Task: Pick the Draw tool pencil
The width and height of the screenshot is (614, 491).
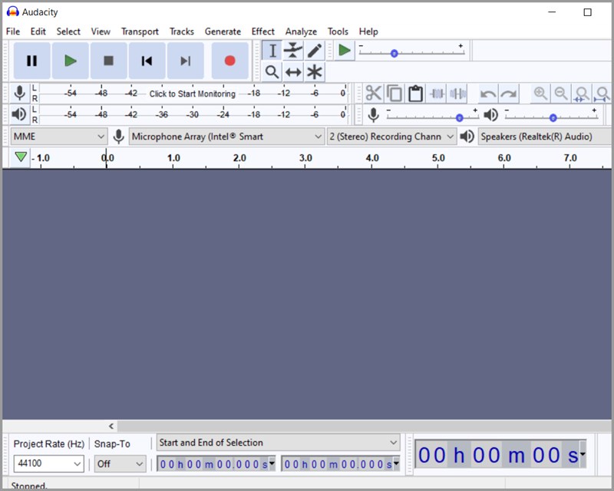Action: pos(315,50)
